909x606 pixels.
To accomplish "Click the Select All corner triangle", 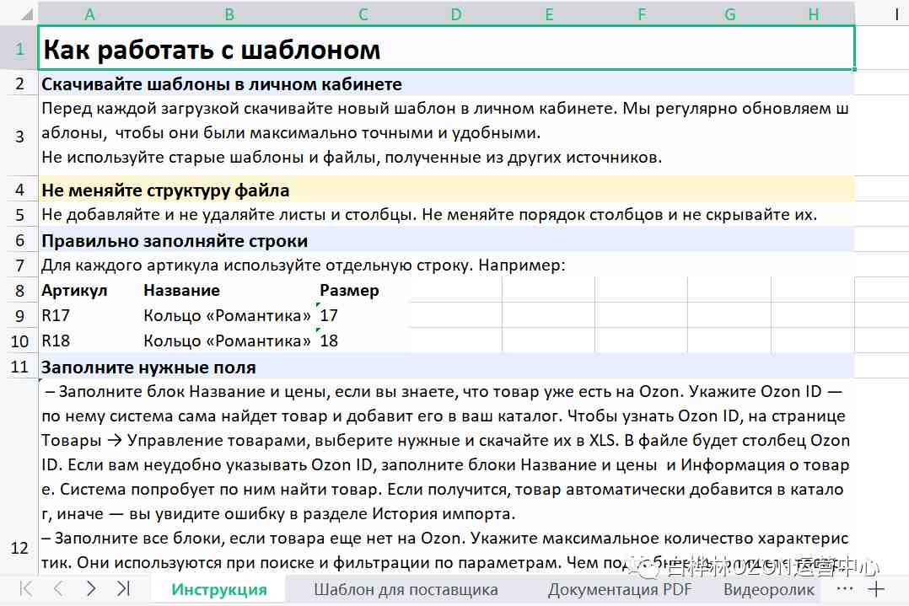I will (27, 13).
